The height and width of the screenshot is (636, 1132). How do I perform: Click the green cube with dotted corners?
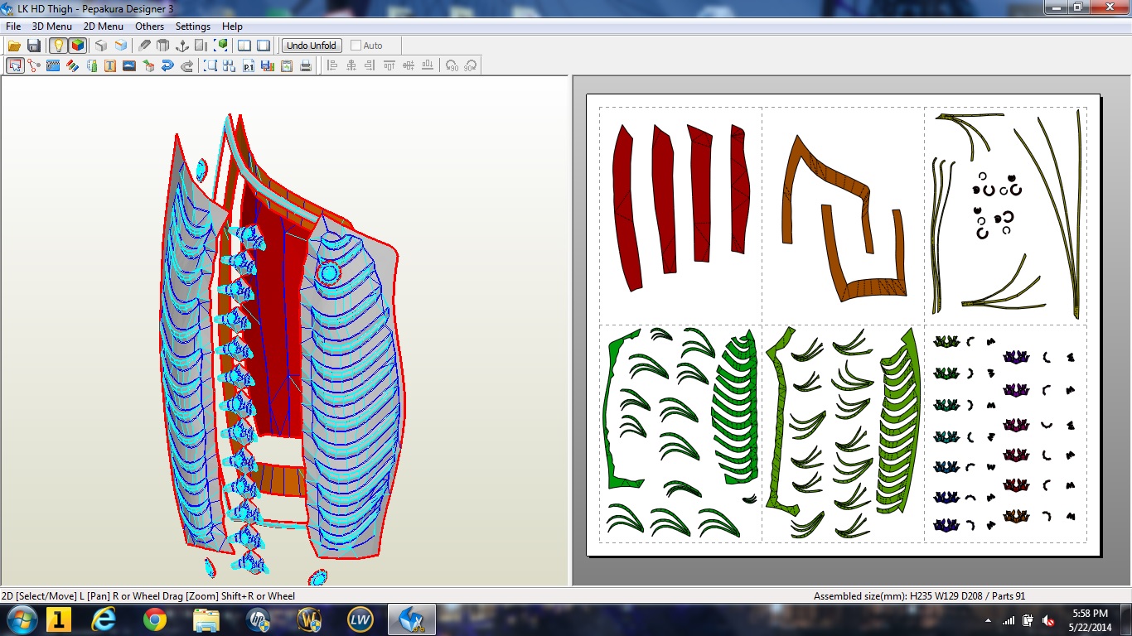(x=221, y=46)
